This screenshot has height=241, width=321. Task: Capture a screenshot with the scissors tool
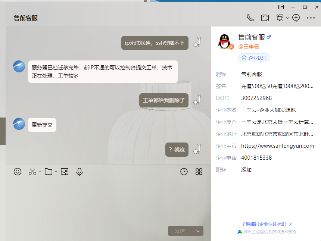[x=32, y=172]
